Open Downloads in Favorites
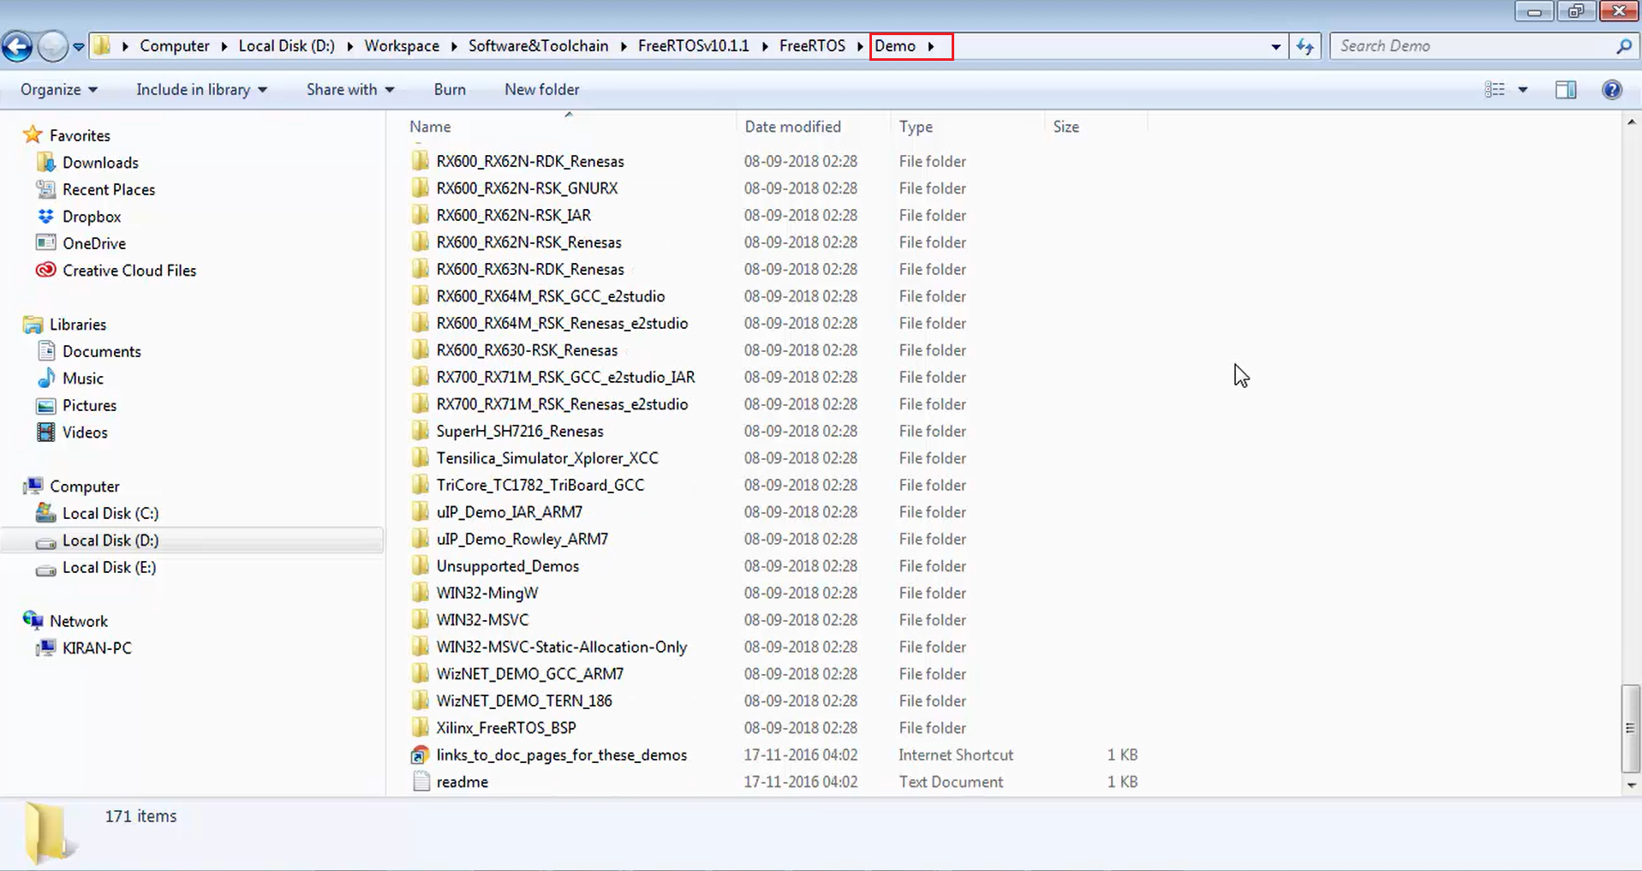The image size is (1642, 871). click(x=100, y=163)
